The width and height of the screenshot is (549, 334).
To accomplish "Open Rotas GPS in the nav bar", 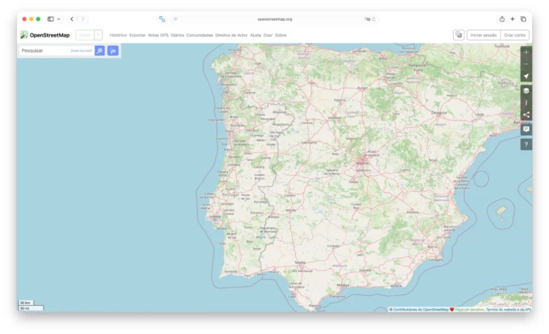I will tap(159, 35).
